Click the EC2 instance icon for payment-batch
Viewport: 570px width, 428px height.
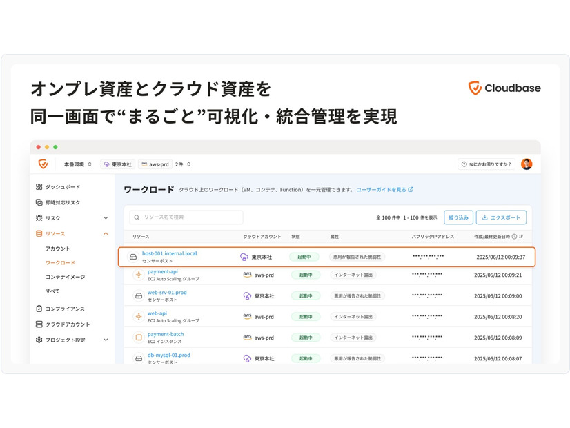pos(139,338)
